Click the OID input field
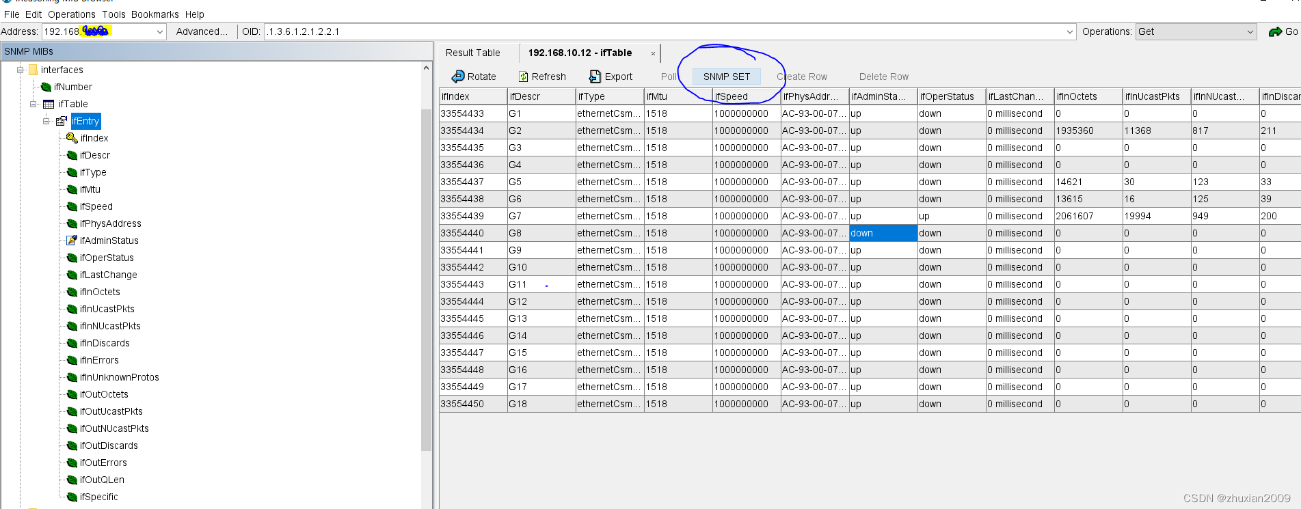 [x=663, y=31]
